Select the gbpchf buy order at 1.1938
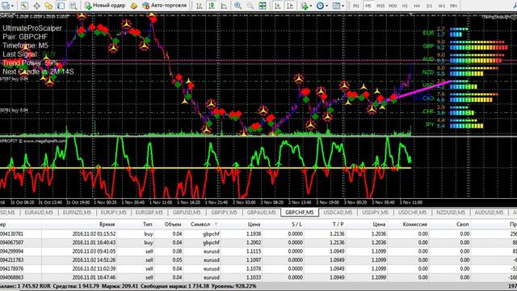The width and height of the screenshot is (517, 291). [x=258, y=234]
